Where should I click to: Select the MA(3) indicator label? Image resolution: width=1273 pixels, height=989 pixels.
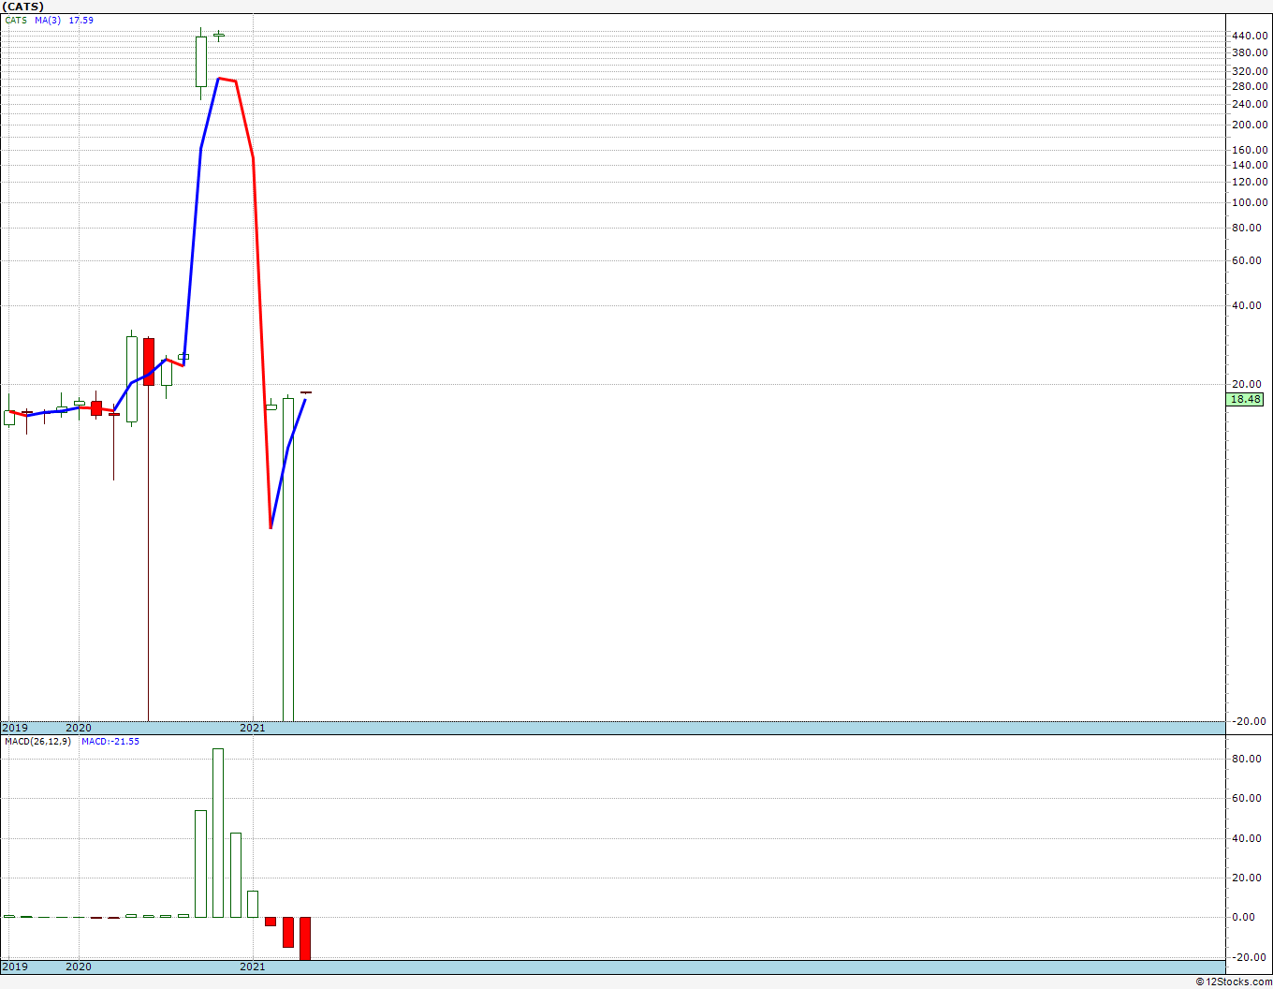(x=49, y=20)
